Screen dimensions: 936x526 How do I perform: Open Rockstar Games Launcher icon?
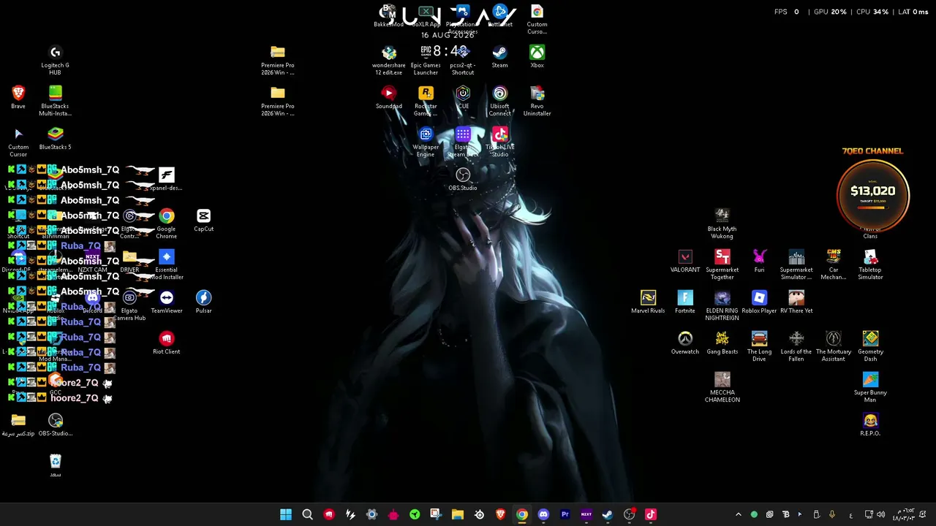pyautogui.click(x=426, y=101)
